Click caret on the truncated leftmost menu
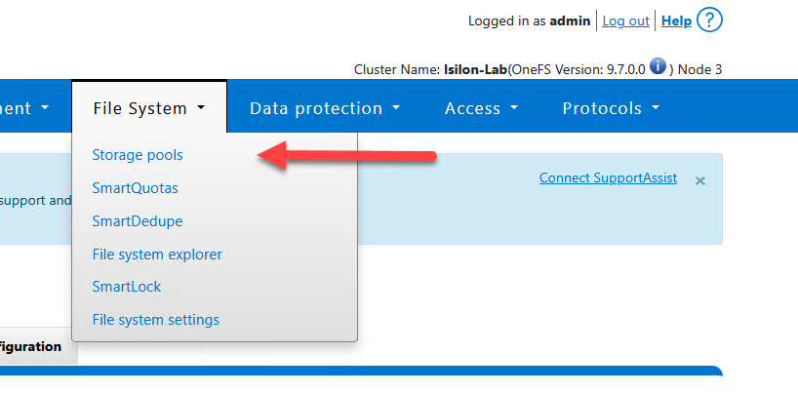The image size is (798, 393). click(x=46, y=108)
